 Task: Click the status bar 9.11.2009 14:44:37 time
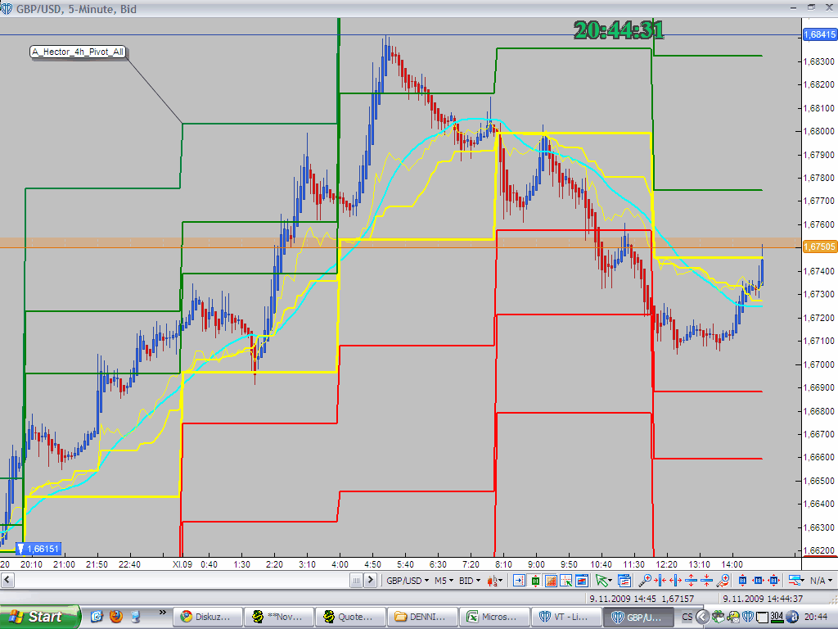tap(763, 599)
